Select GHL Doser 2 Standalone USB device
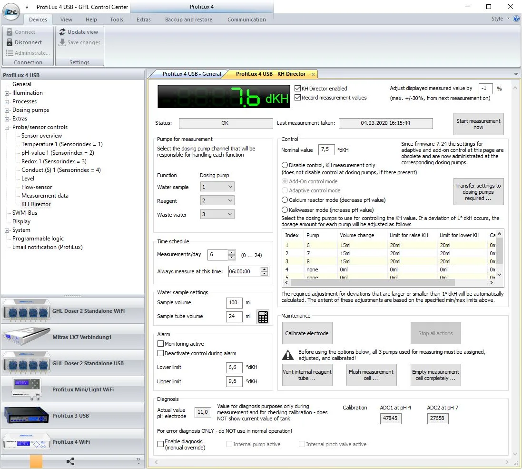 click(73, 363)
